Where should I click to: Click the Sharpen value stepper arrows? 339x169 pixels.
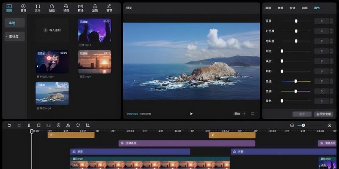coord(331,51)
